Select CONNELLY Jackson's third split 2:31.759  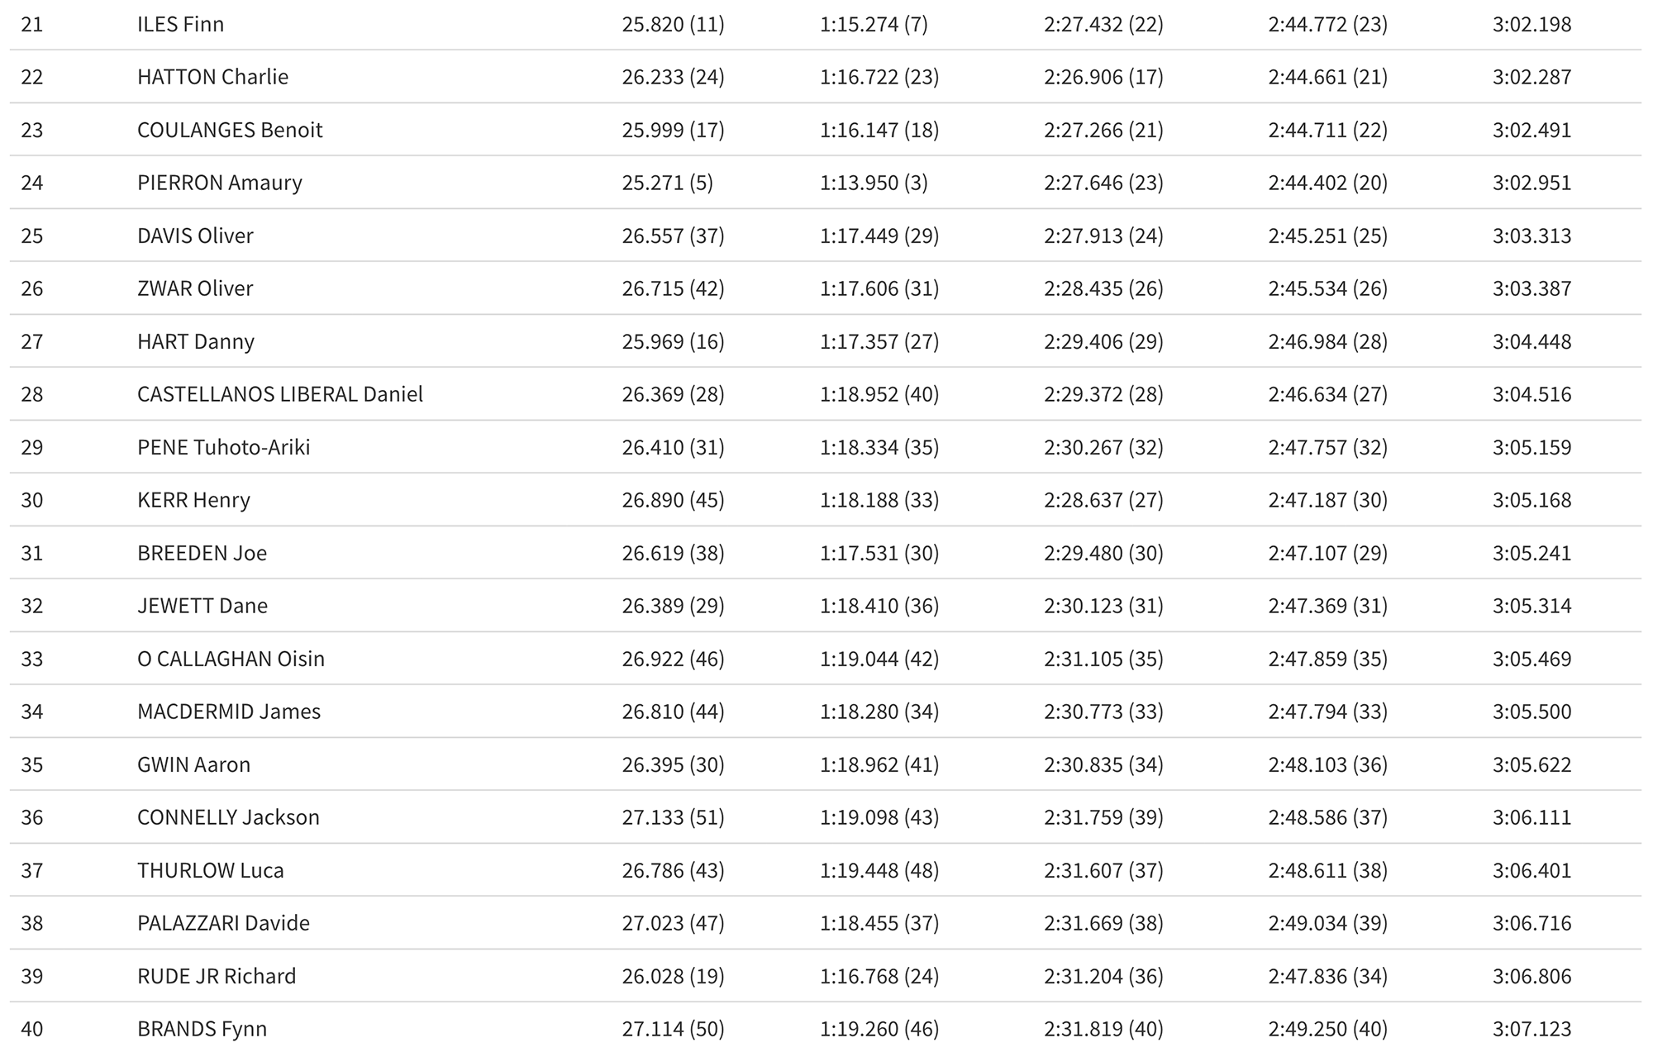(1084, 817)
